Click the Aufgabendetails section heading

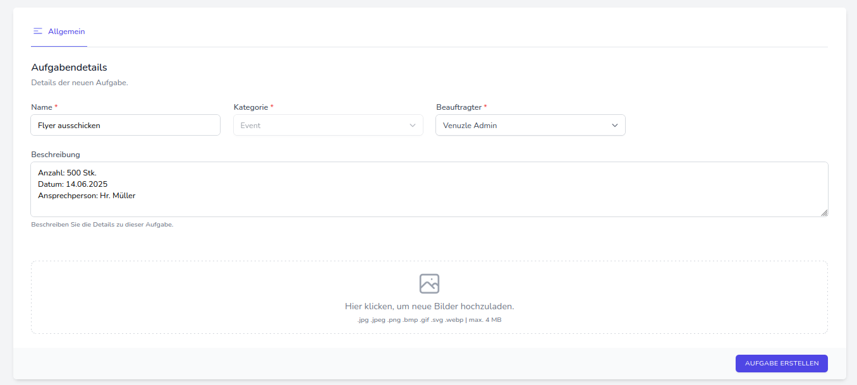click(x=69, y=67)
